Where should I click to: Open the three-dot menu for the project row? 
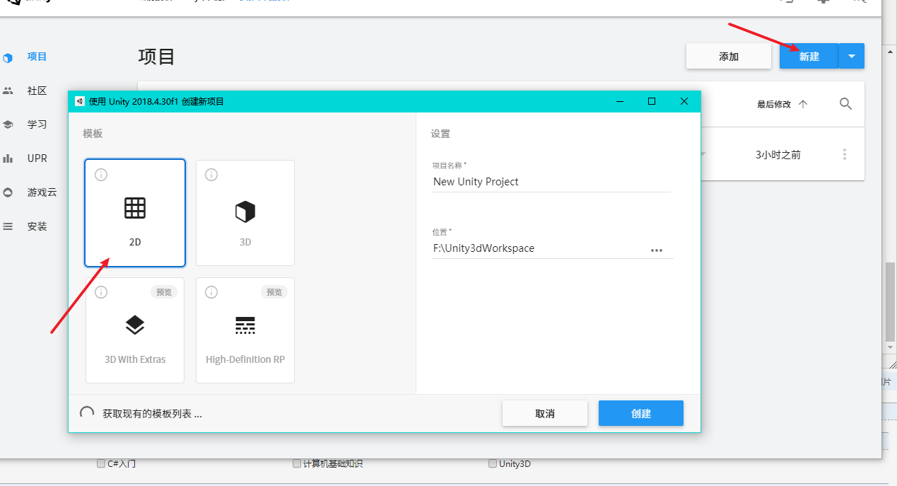pyautogui.click(x=844, y=154)
